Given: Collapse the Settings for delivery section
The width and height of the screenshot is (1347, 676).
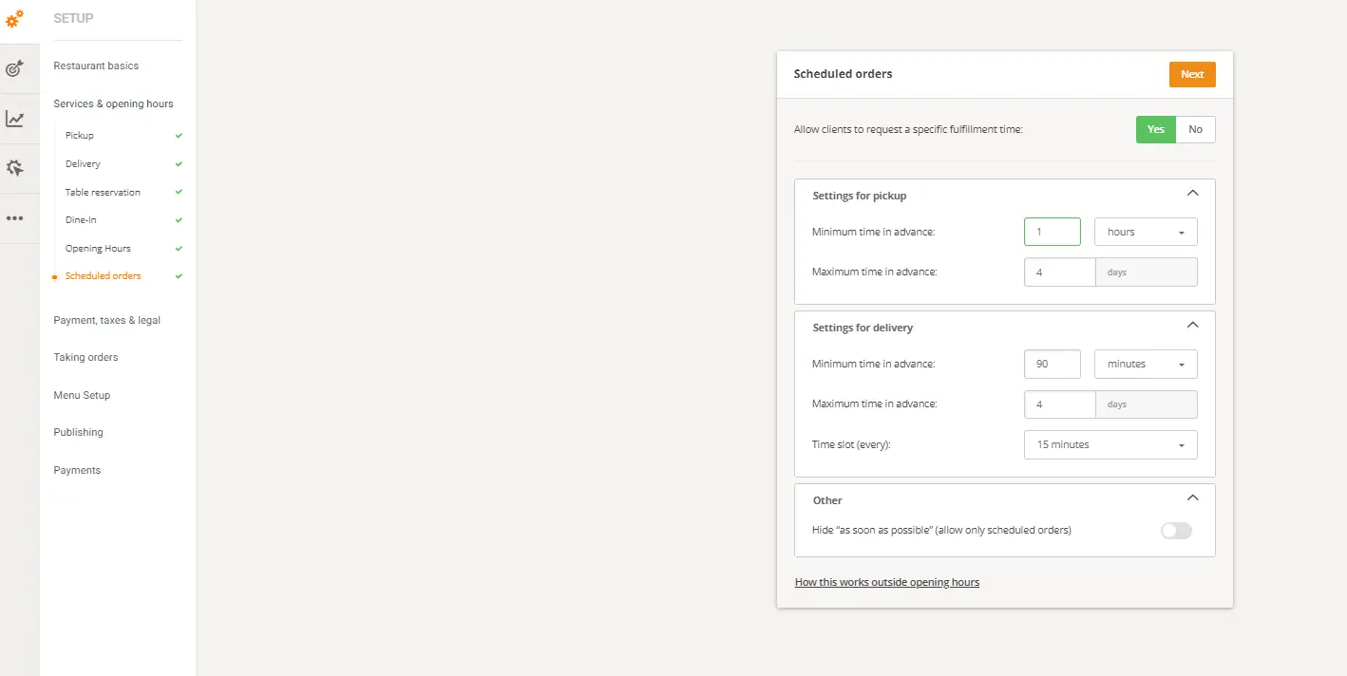Looking at the screenshot, I should tap(1193, 324).
